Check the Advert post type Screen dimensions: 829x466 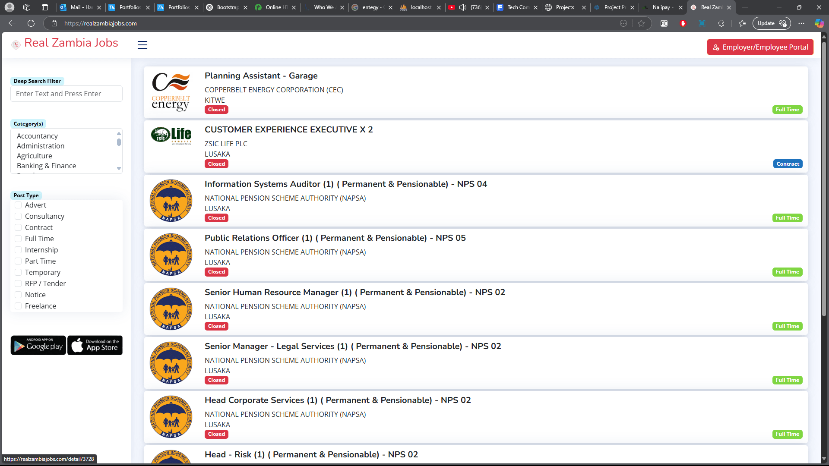(x=18, y=205)
